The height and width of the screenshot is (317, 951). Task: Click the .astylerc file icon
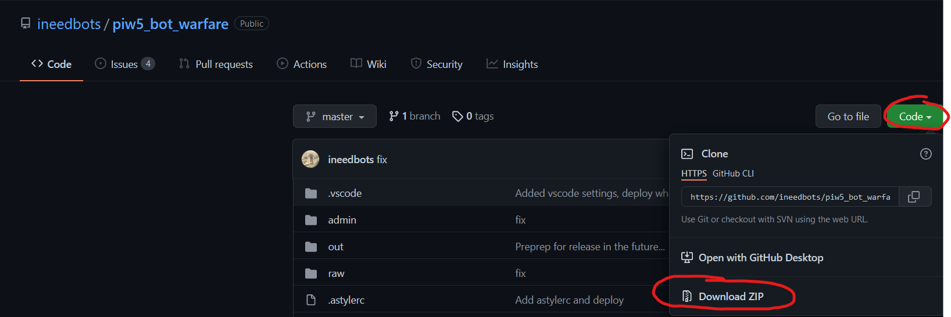point(311,300)
